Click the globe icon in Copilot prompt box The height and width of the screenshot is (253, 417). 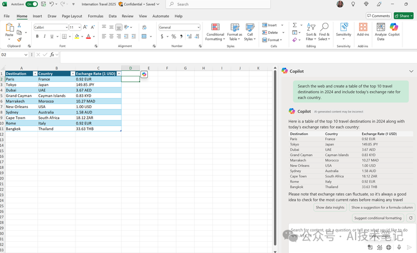tap(389, 247)
